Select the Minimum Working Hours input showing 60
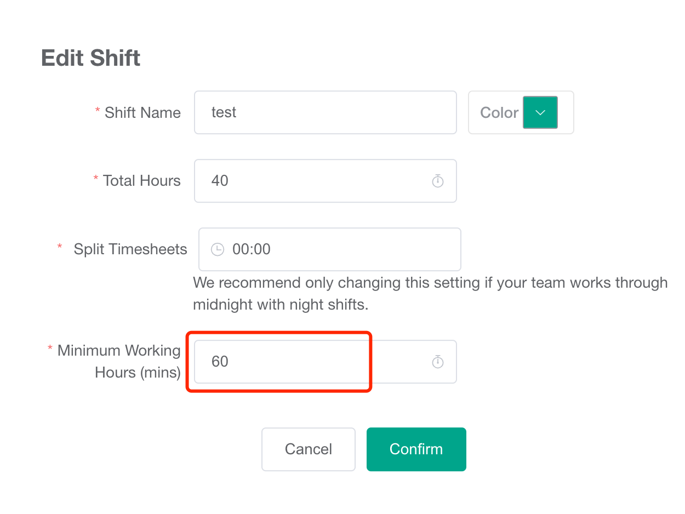685x514 pixels. tap(312, 362)
